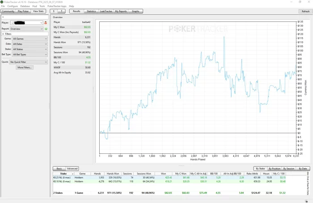Click the red player icon beside Player field
The height and width of the screenshot is (203, 313).
(46, 22)
